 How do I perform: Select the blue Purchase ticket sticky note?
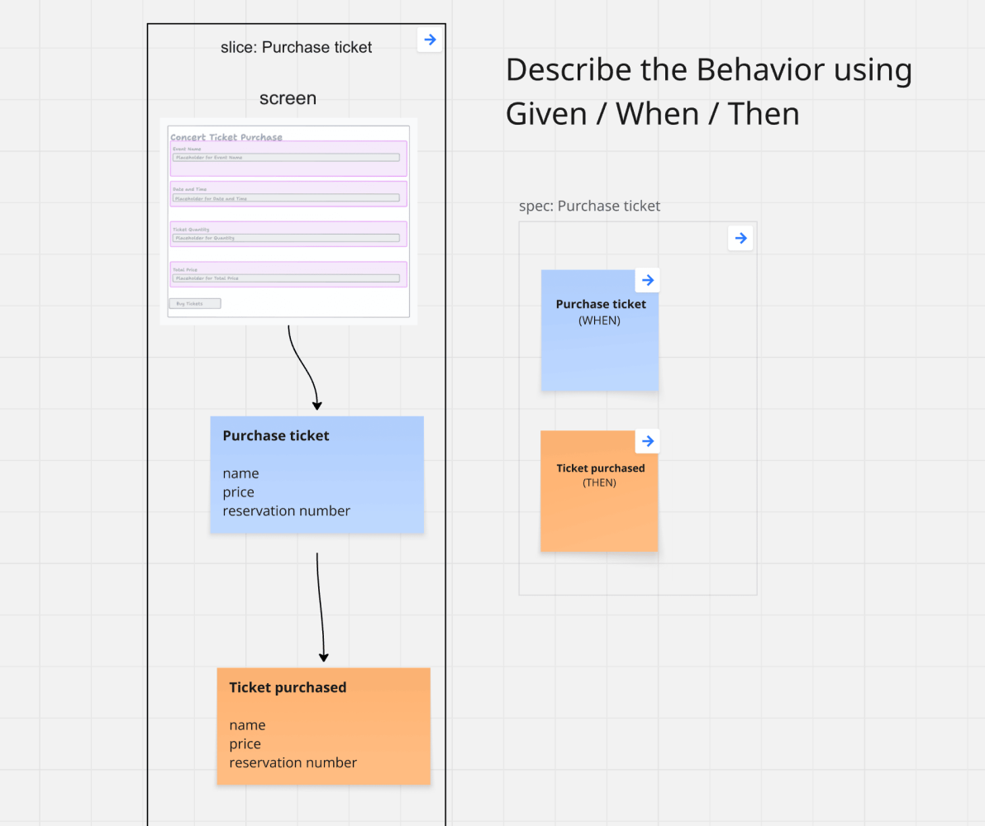pos(316,475)
